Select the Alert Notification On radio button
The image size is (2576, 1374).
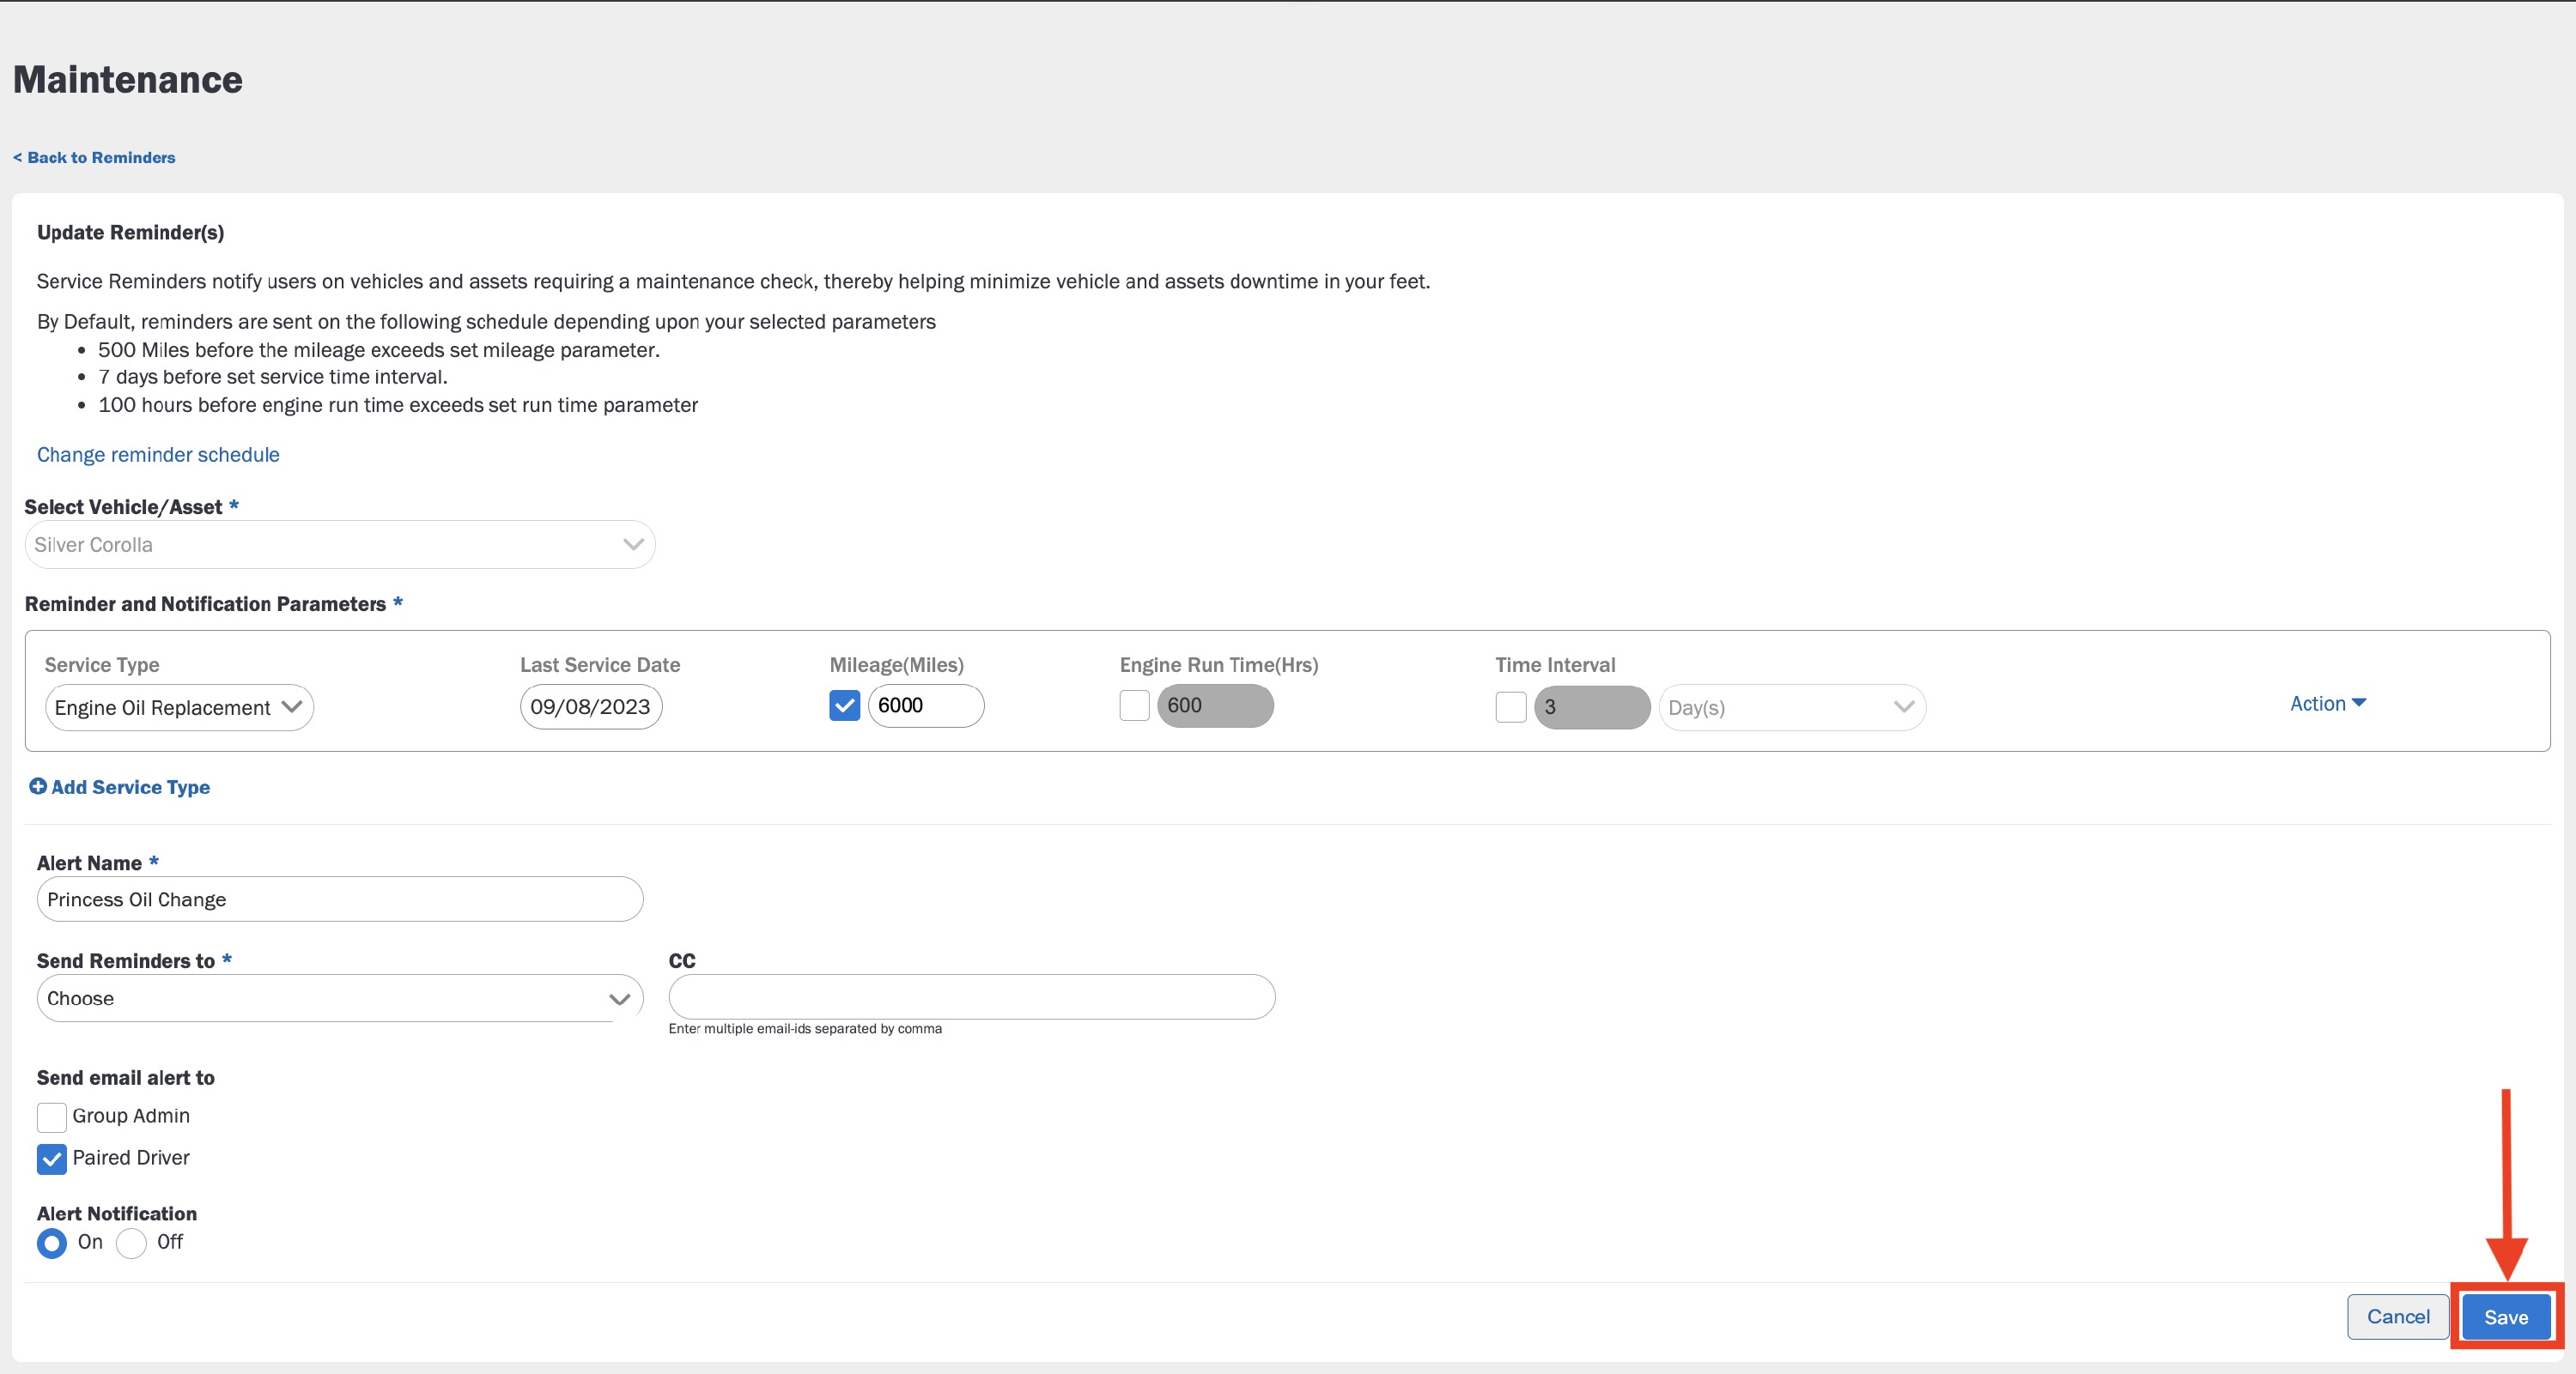pos(52,1243)
